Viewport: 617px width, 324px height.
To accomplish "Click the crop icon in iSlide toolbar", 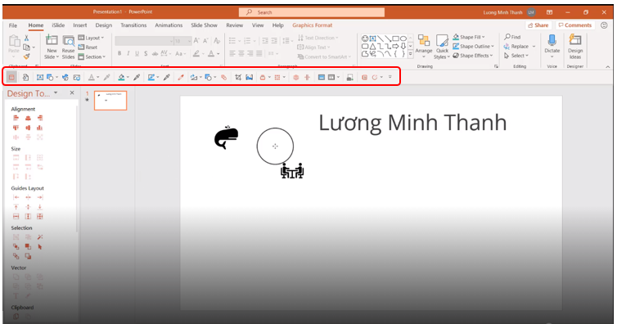I will pos(238,78).
